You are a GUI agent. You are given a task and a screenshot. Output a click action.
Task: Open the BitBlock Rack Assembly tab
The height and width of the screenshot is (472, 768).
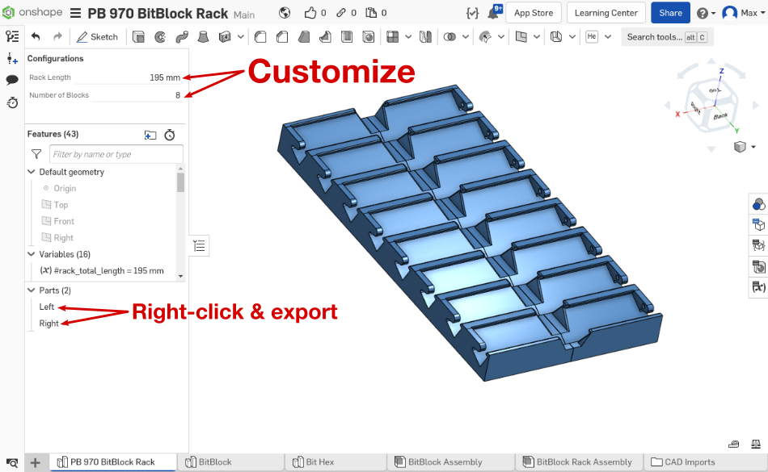tap(579, 462)
